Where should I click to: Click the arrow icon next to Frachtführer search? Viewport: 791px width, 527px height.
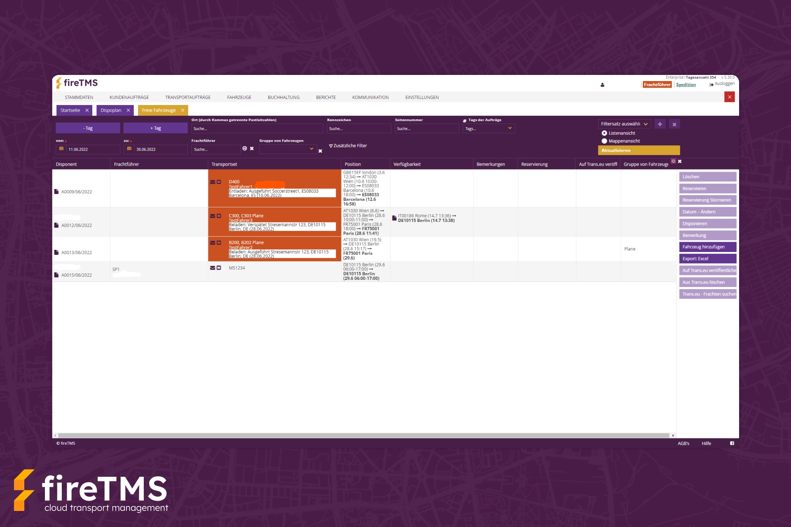point(245,149)
